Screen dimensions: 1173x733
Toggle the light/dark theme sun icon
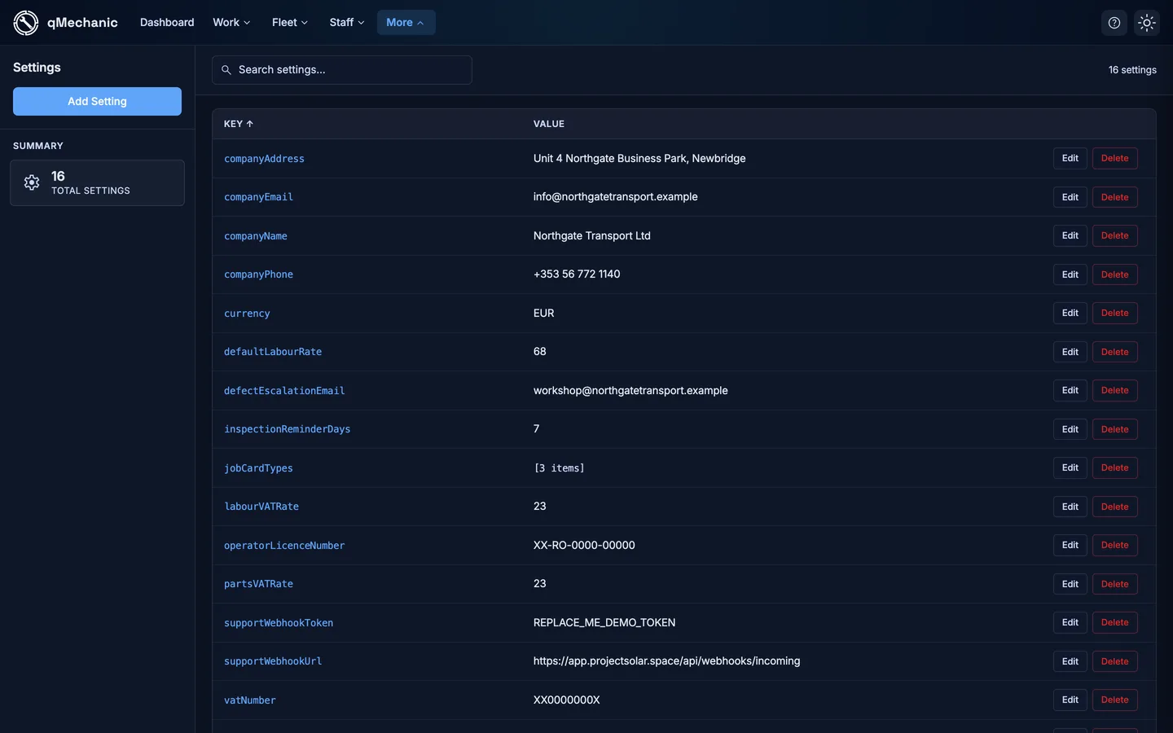[1147, 23]
